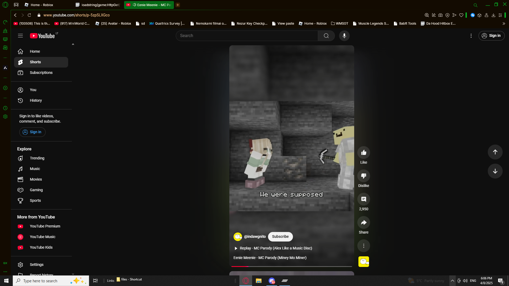Screen dimensions: 509x286
Task: Expand the bookmarks bar overflow chevron
Action: pos(504,24)
